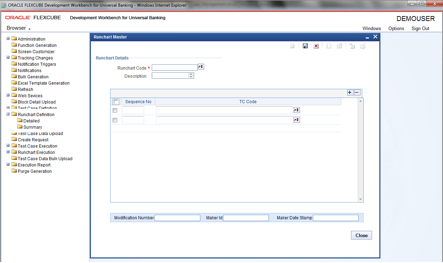
Task: Click the Modification Number field
Action: click(x=177, y=218)
